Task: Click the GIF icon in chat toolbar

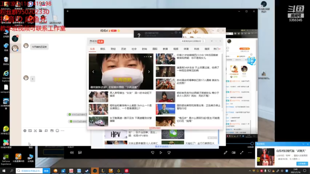Action: (30, 131)
